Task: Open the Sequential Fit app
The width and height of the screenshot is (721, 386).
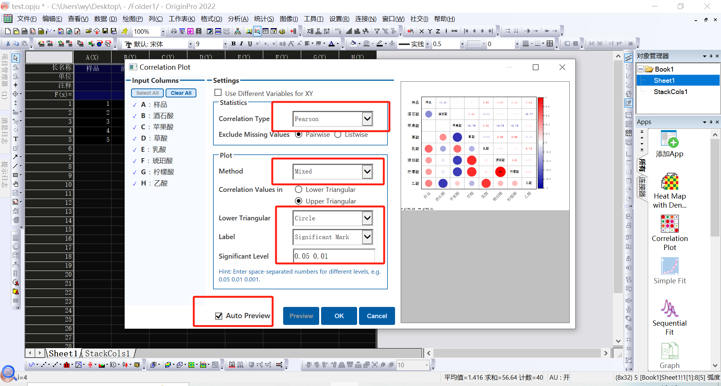Action: point(670,309)
